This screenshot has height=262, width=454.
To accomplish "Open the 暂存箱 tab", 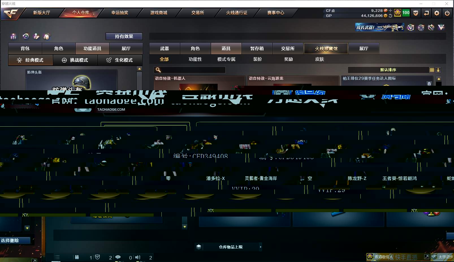I will (257, 49).
